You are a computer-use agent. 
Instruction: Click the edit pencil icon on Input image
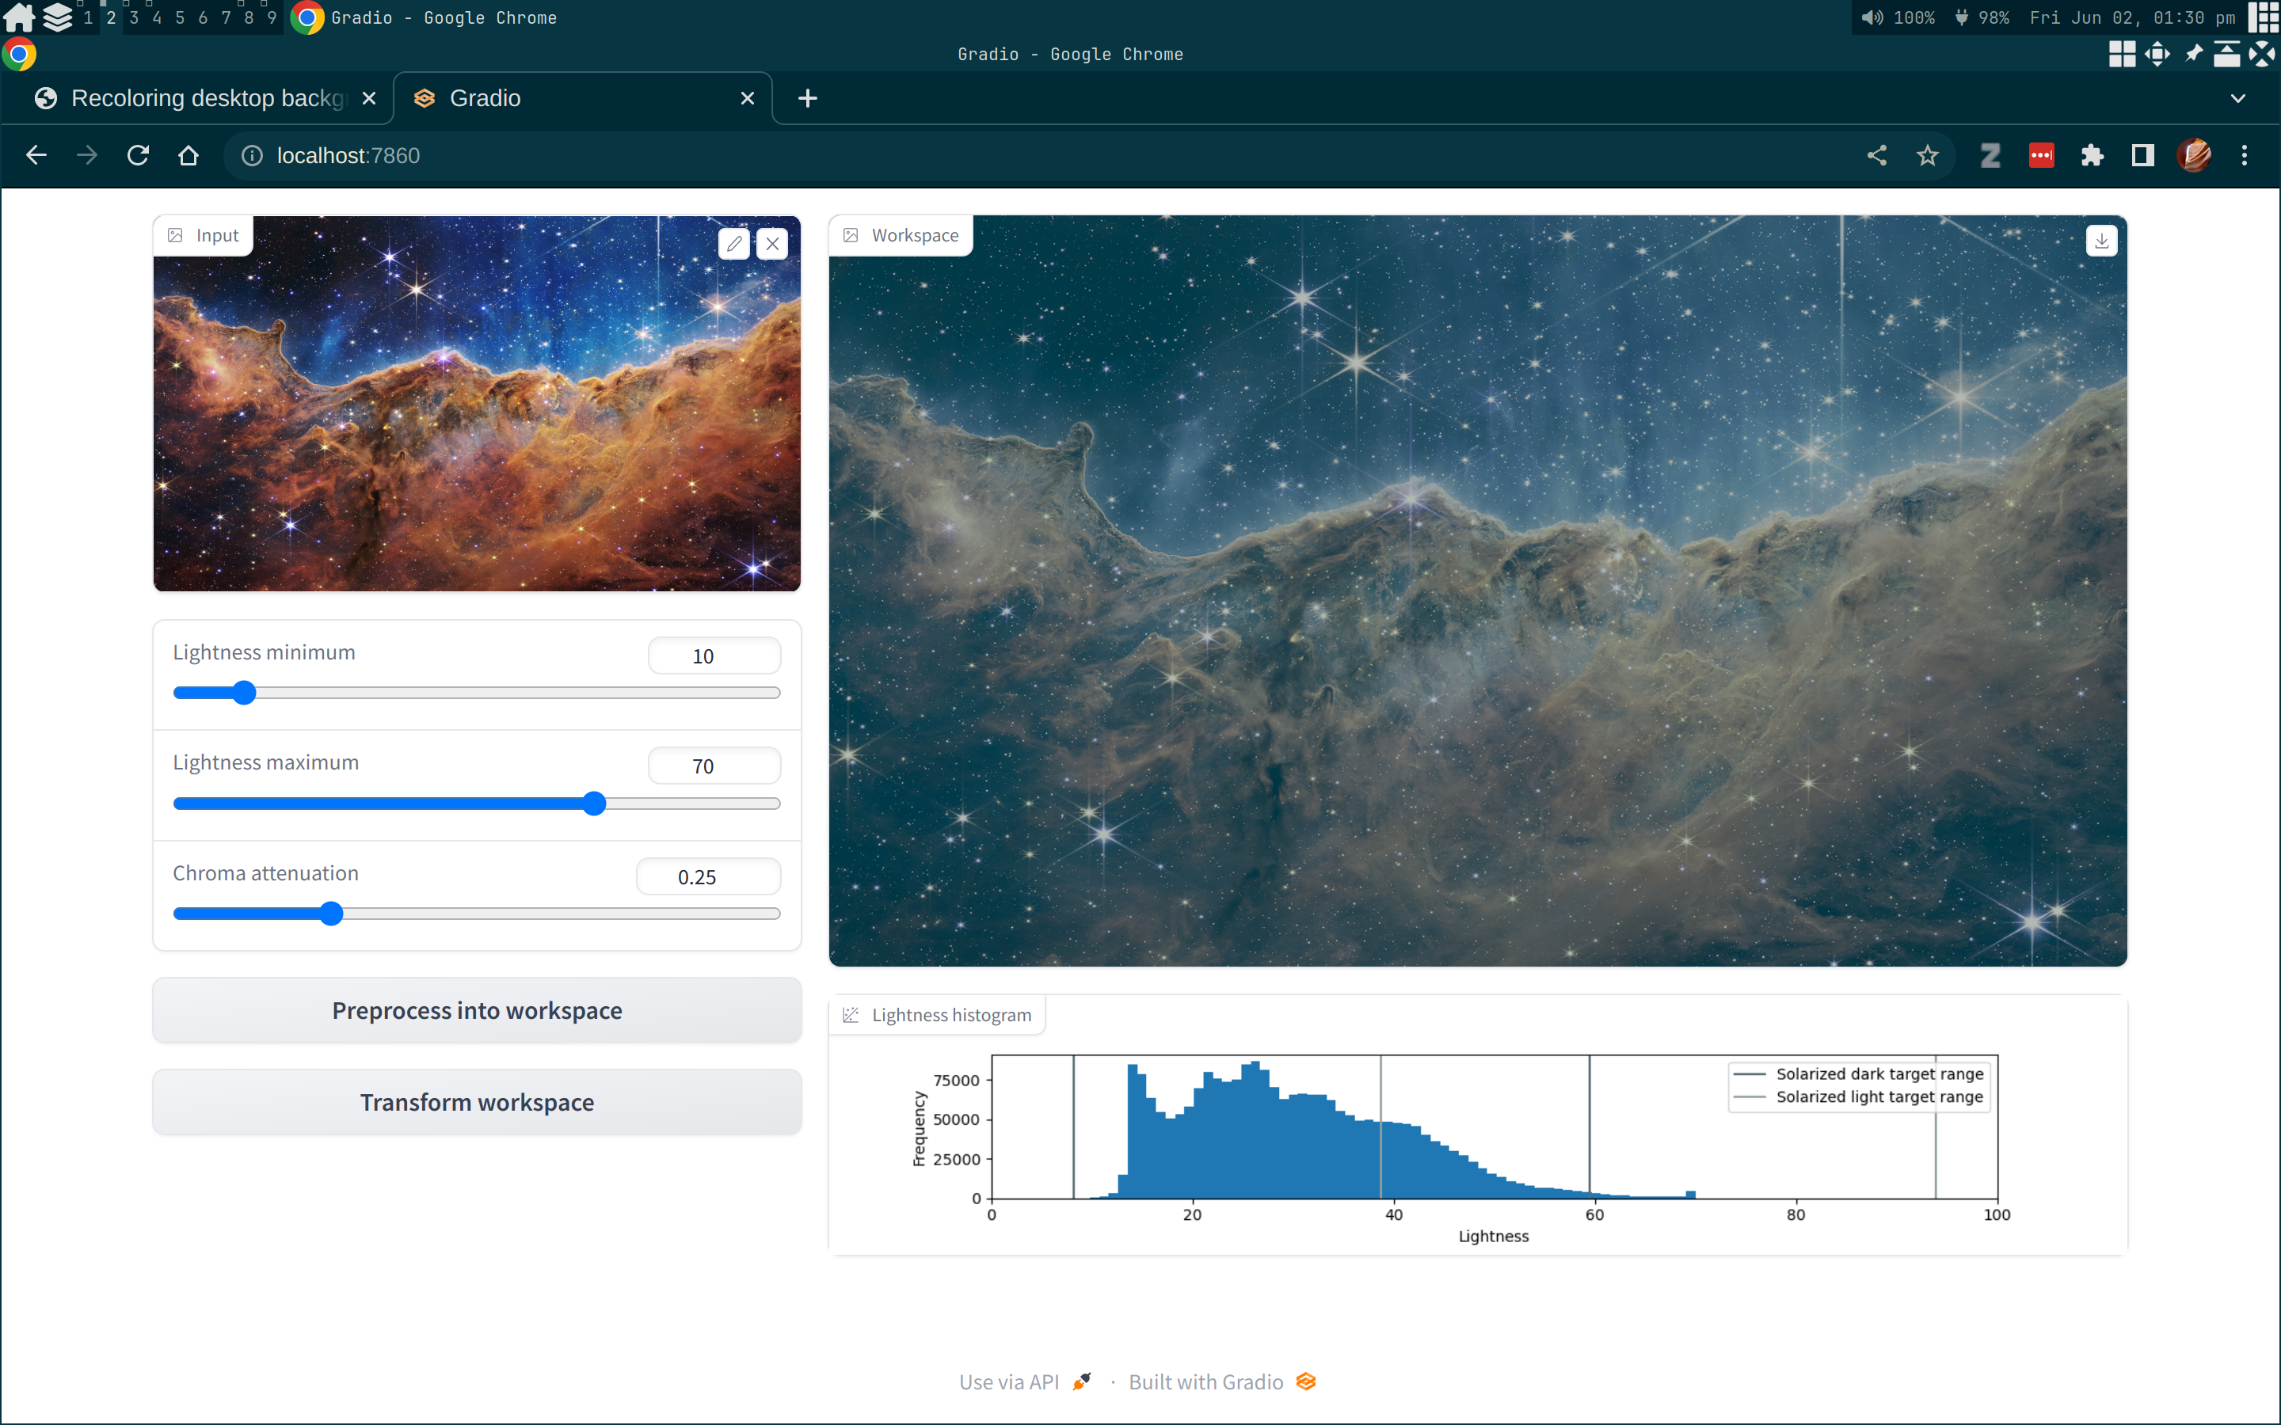(x=734, y=244)
